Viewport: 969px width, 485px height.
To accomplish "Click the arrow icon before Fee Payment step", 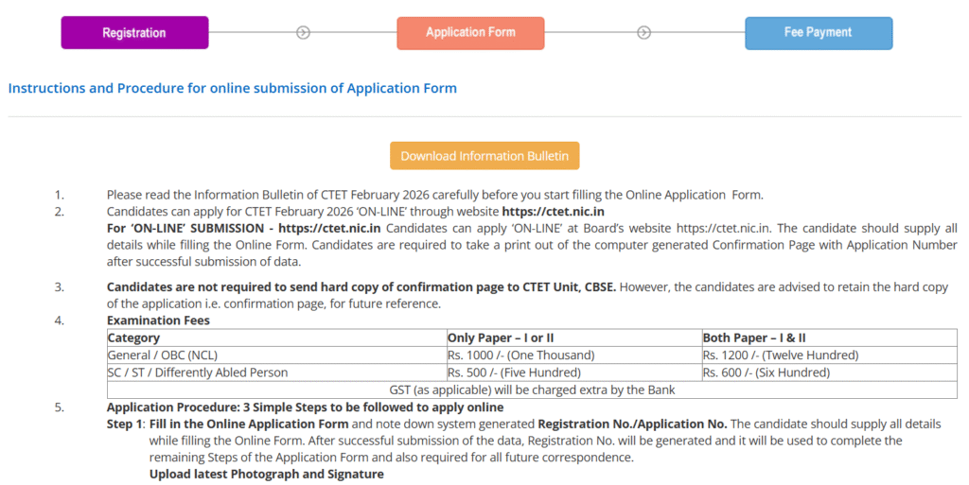I will tap(643, 32).
